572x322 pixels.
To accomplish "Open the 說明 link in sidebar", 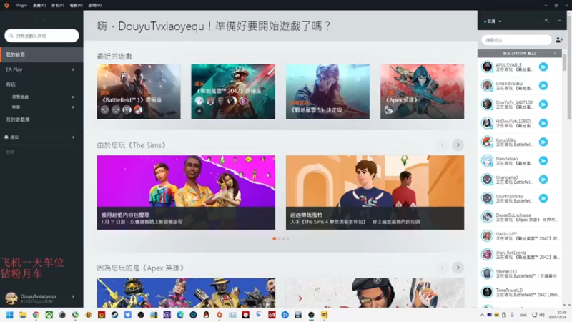I will (x=10, y=152).
